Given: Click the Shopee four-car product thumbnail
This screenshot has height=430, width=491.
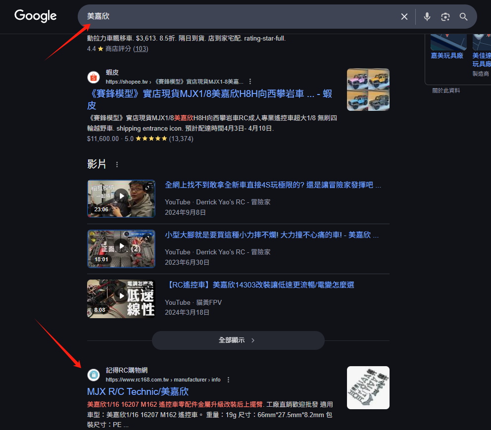Looking at the screenshot, I should [368, 90].
